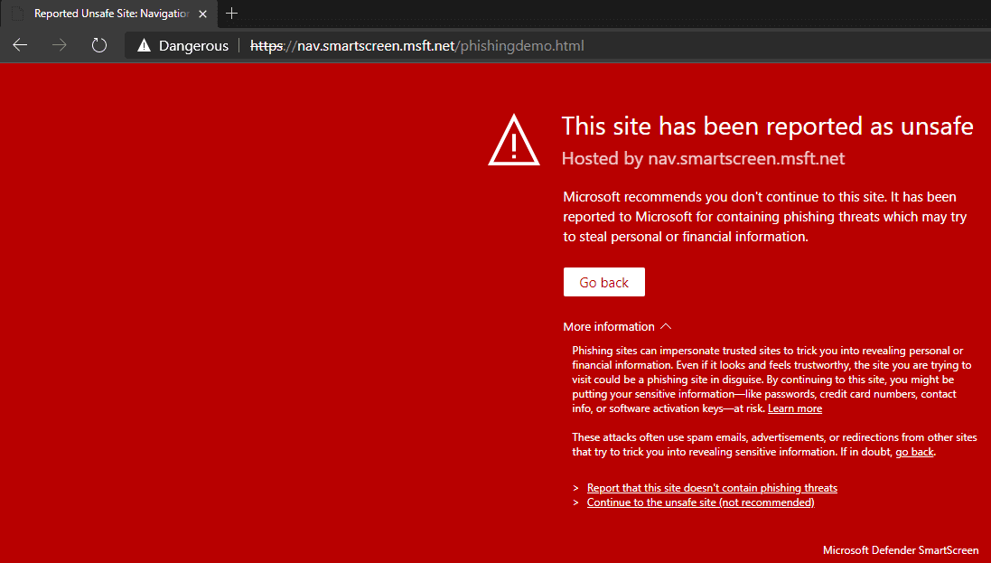Expand the Continue to unsafe site option row
This screenshot has height=563, width=991.
pyautogui.click(x=575, y=502)
